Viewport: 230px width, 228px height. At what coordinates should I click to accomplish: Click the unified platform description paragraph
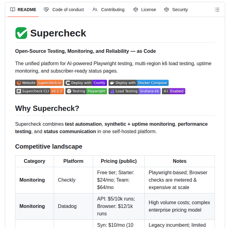pyautogui.click(x=113, y=67)
